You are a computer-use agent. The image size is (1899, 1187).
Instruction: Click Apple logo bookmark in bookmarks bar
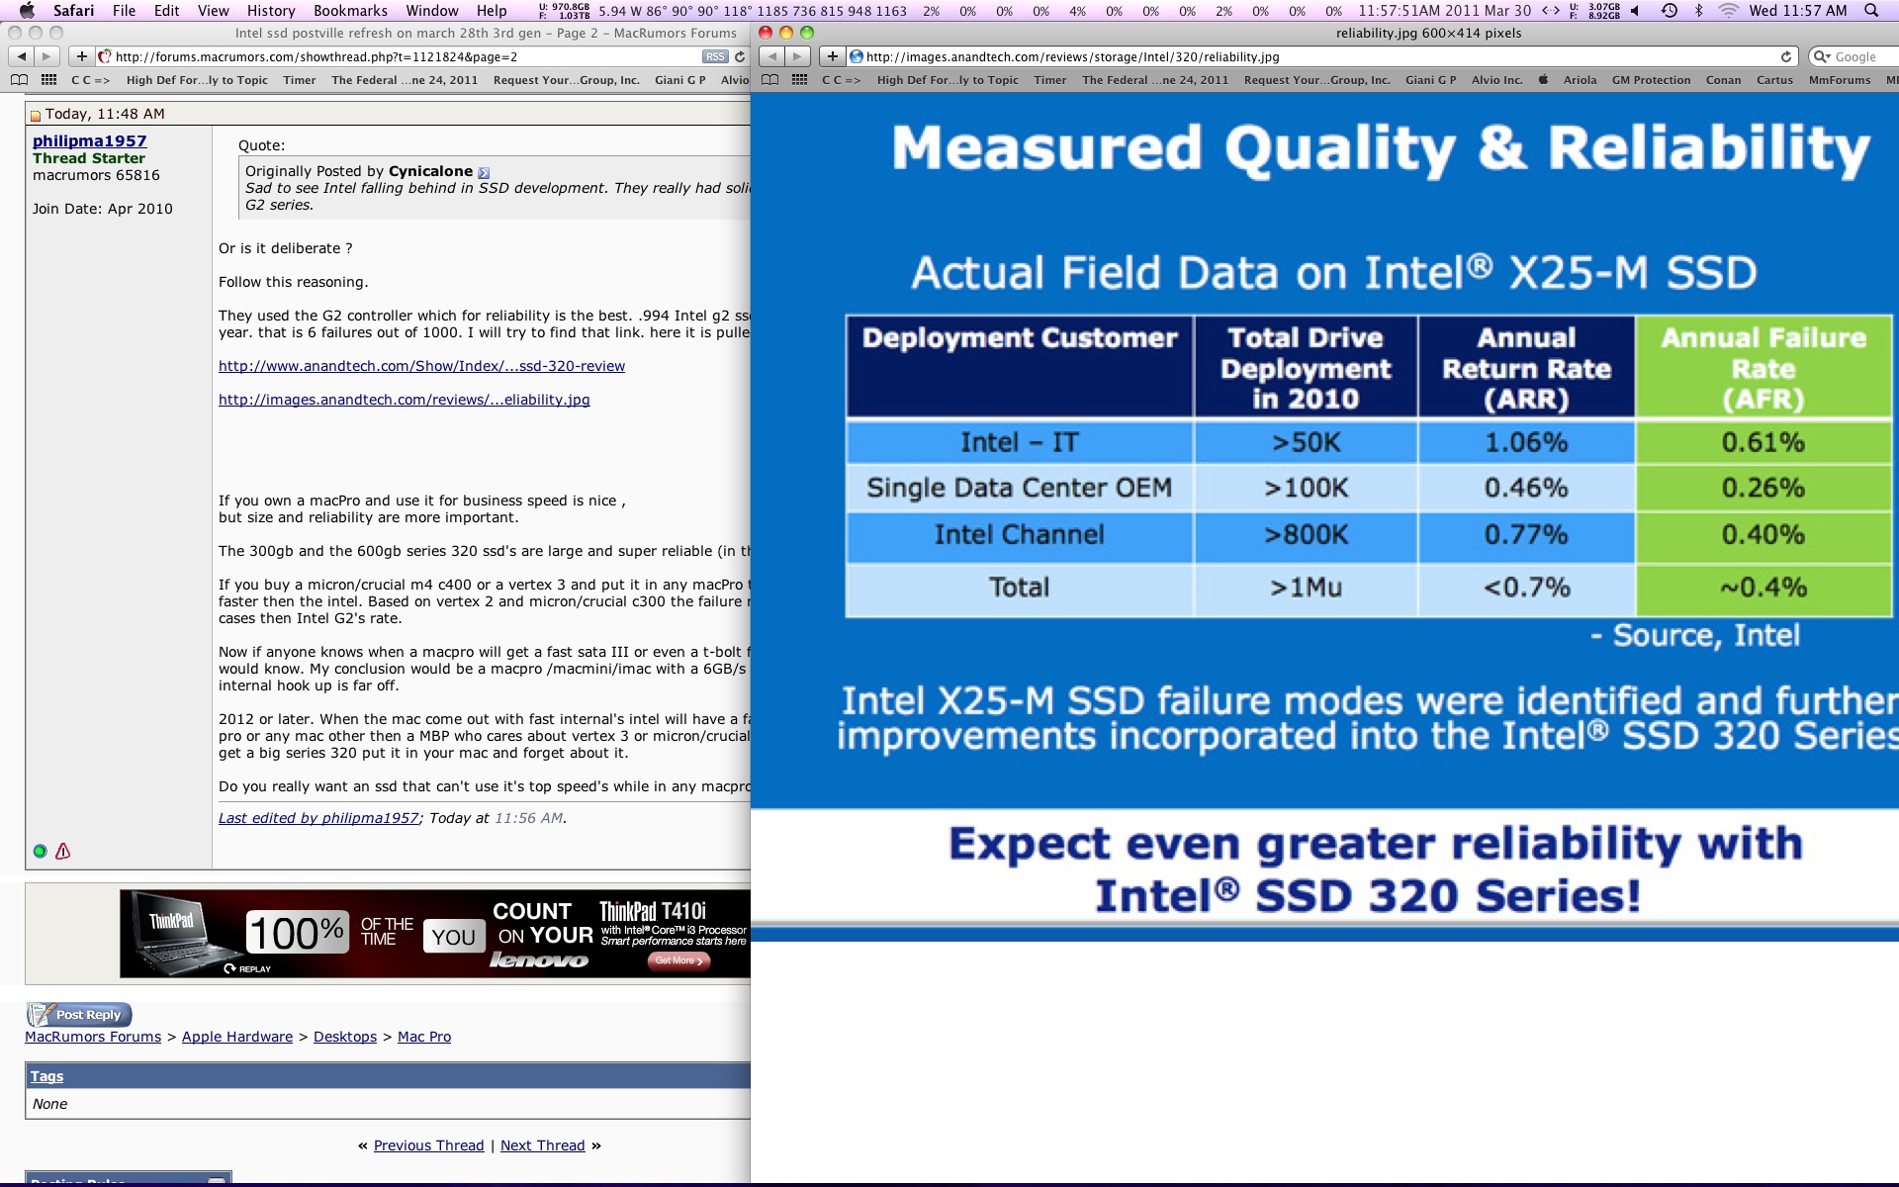(1543, 80)
